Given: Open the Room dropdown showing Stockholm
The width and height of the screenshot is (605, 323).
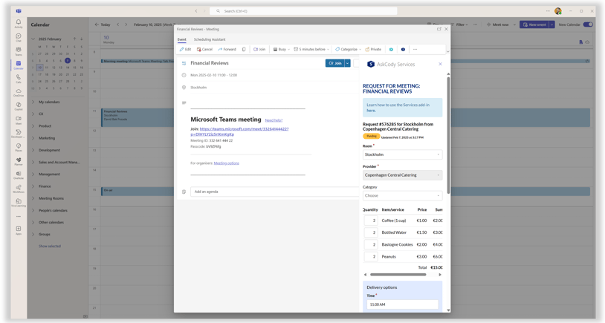Looking at the screenshot, I should [402, 154].
